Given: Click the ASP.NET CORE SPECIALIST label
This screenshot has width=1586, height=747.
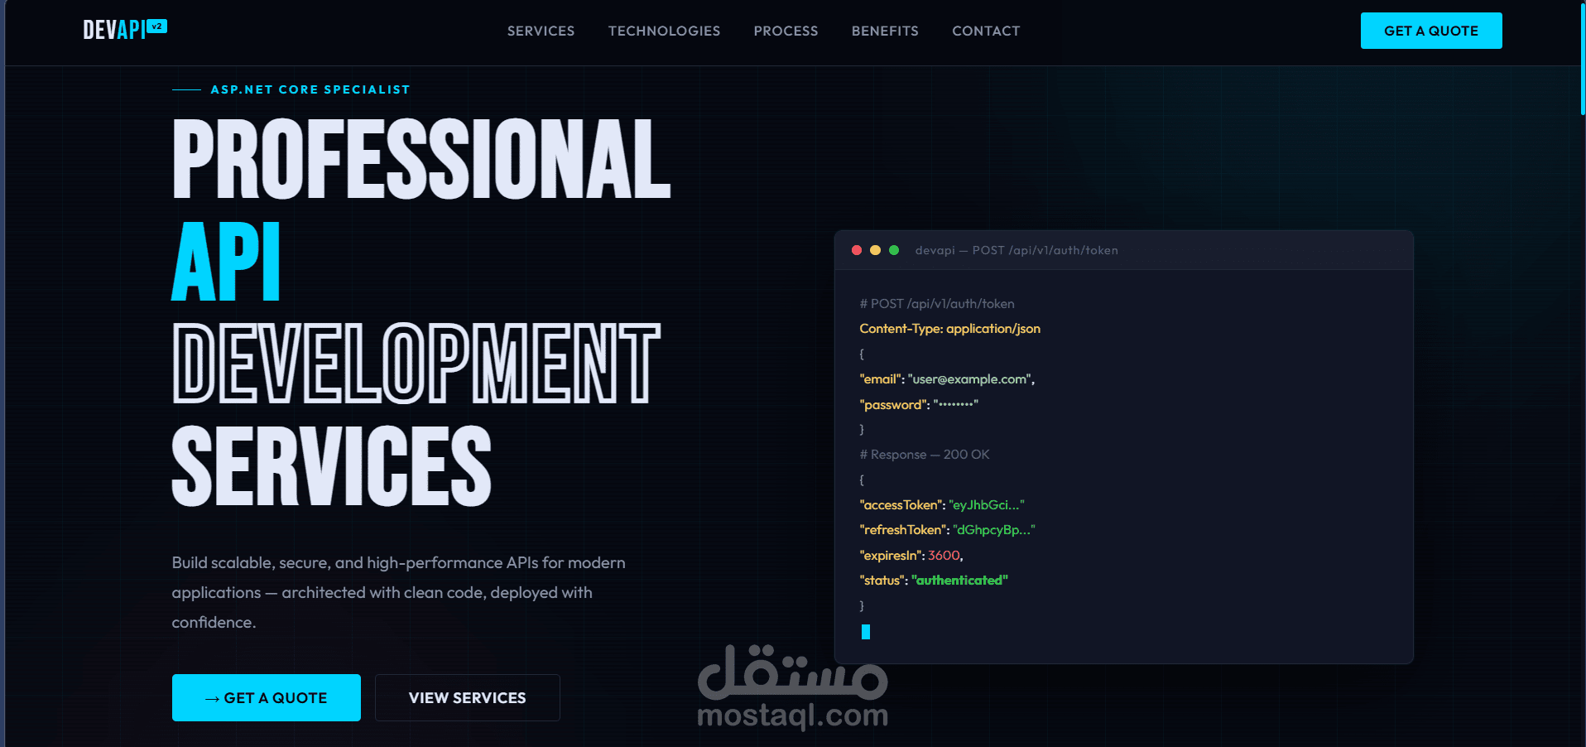Looking at the screenshot, I should [x=310, y=89].
